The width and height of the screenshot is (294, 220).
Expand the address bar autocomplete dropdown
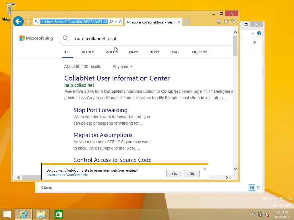pyautogui.click(x=116, y=22)
